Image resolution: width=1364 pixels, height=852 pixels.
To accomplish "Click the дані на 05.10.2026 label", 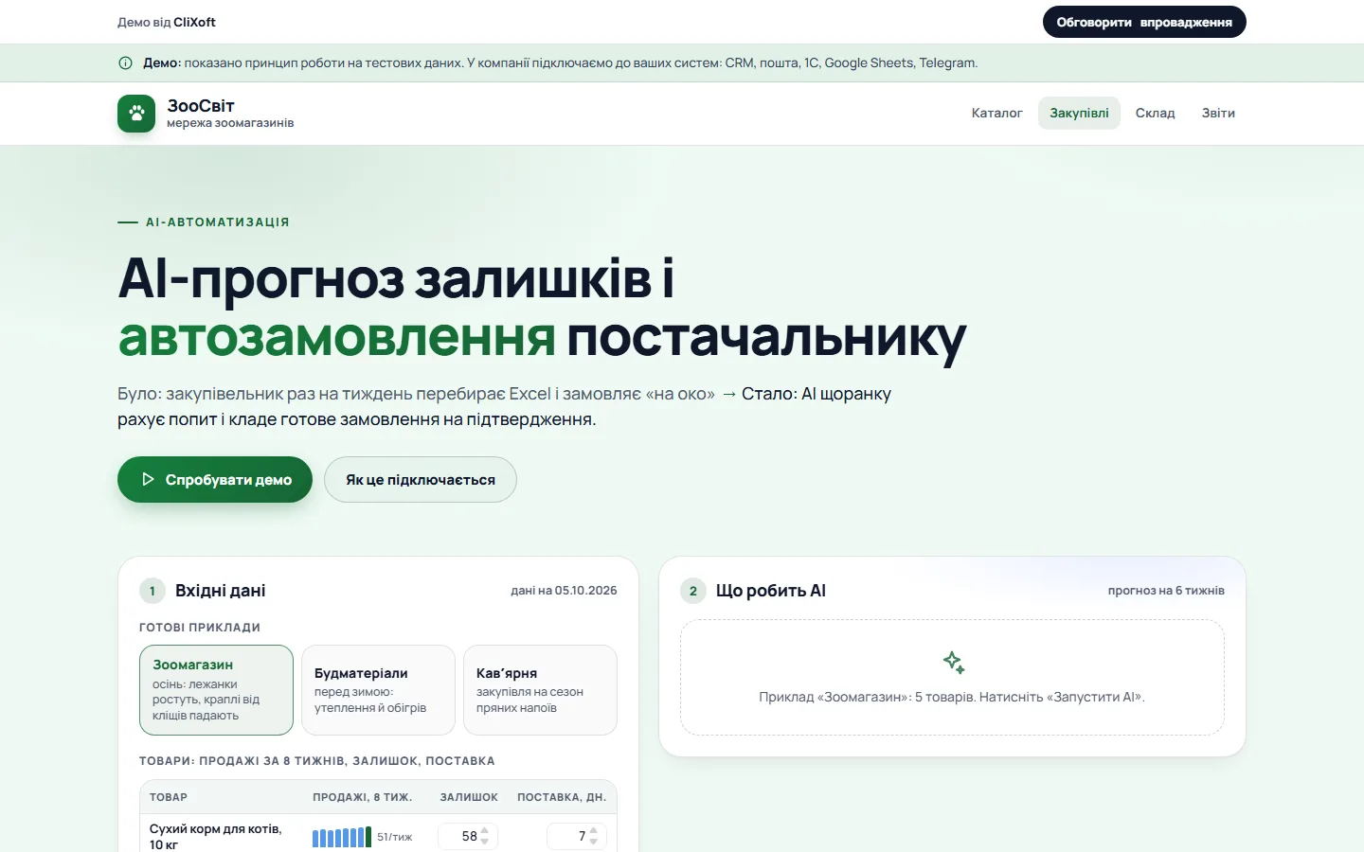I will tap(564, 590).
